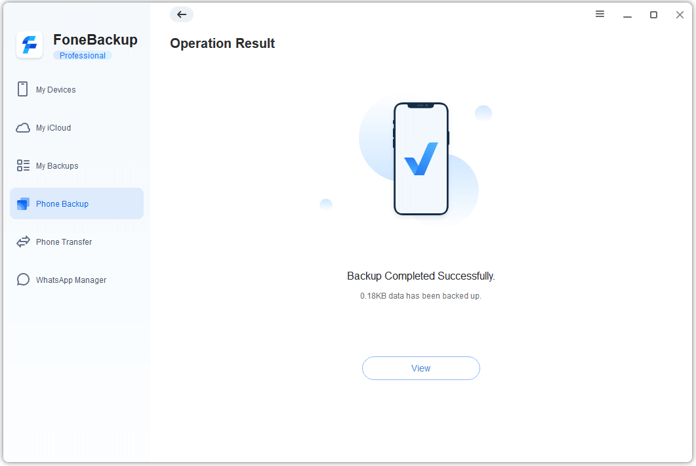Click the Phone Transfer arrows icon
696x466 pixels.
tap(23, 242)
